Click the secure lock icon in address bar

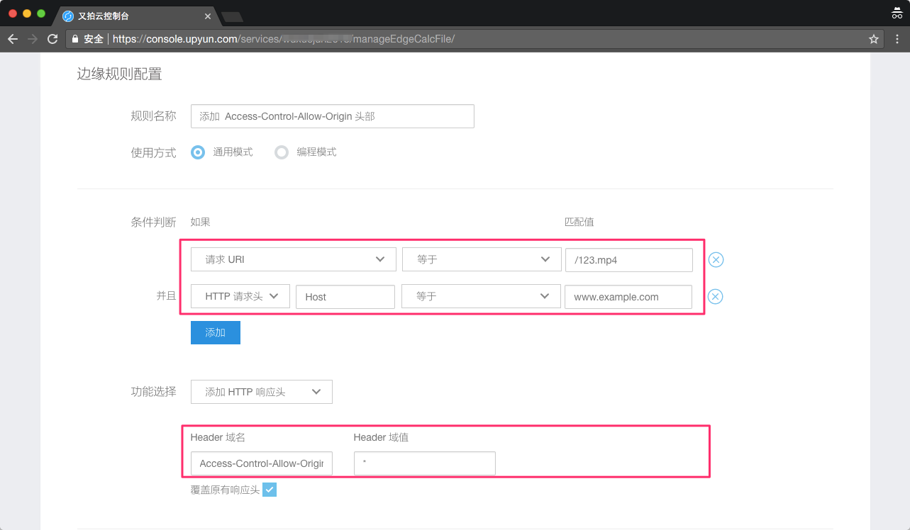click(75, 39)
